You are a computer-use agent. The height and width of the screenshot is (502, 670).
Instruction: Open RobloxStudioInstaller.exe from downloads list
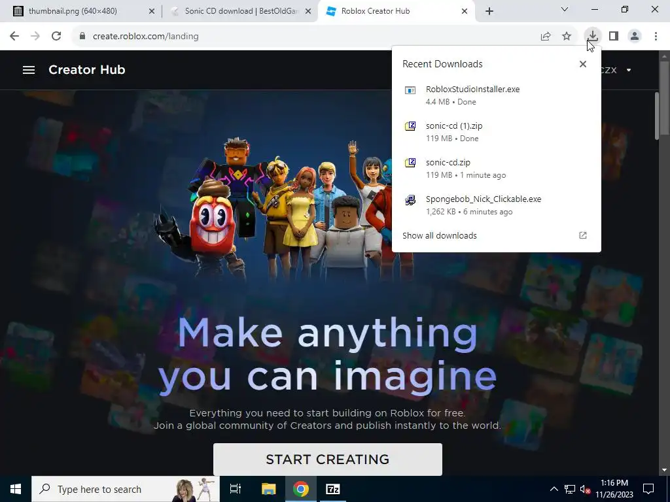(x=496, y=95)
